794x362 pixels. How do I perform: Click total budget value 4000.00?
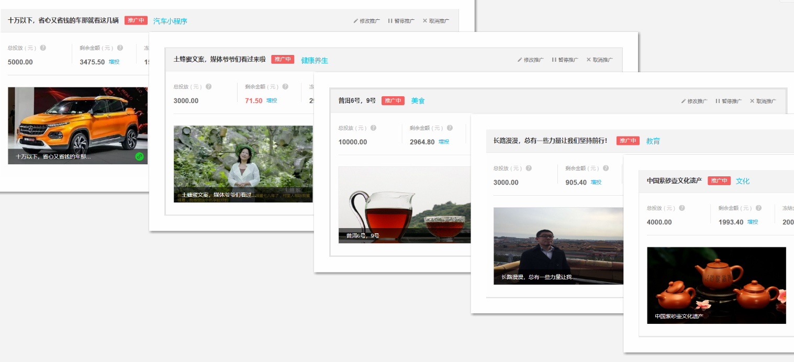coord(659,222)
